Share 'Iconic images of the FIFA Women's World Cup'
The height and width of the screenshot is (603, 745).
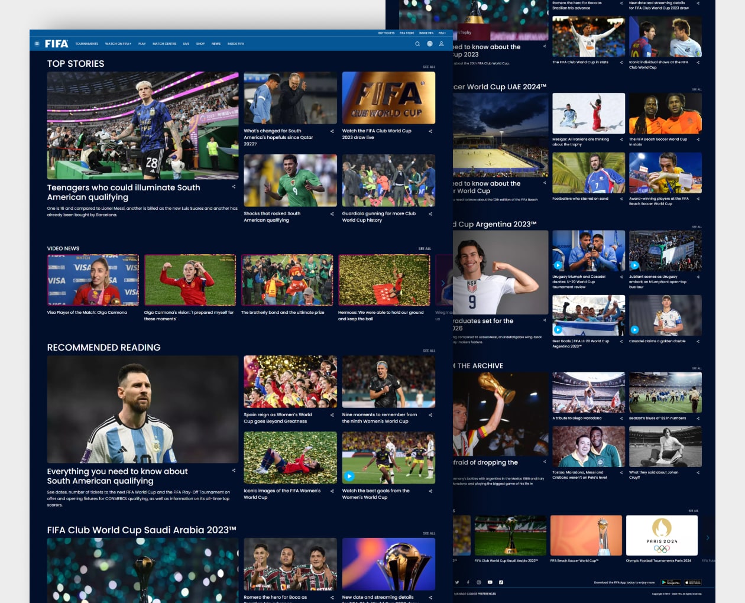coord(332,491)
